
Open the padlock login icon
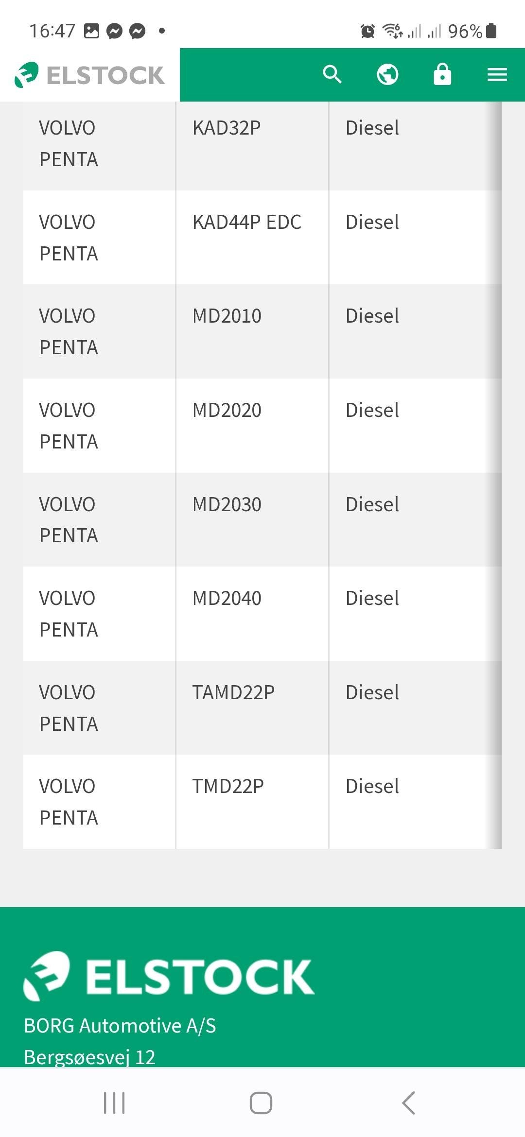442,74
